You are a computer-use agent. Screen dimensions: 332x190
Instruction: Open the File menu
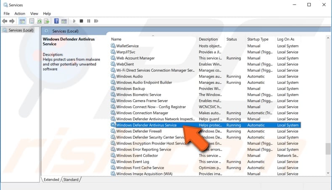pos(7,13)
